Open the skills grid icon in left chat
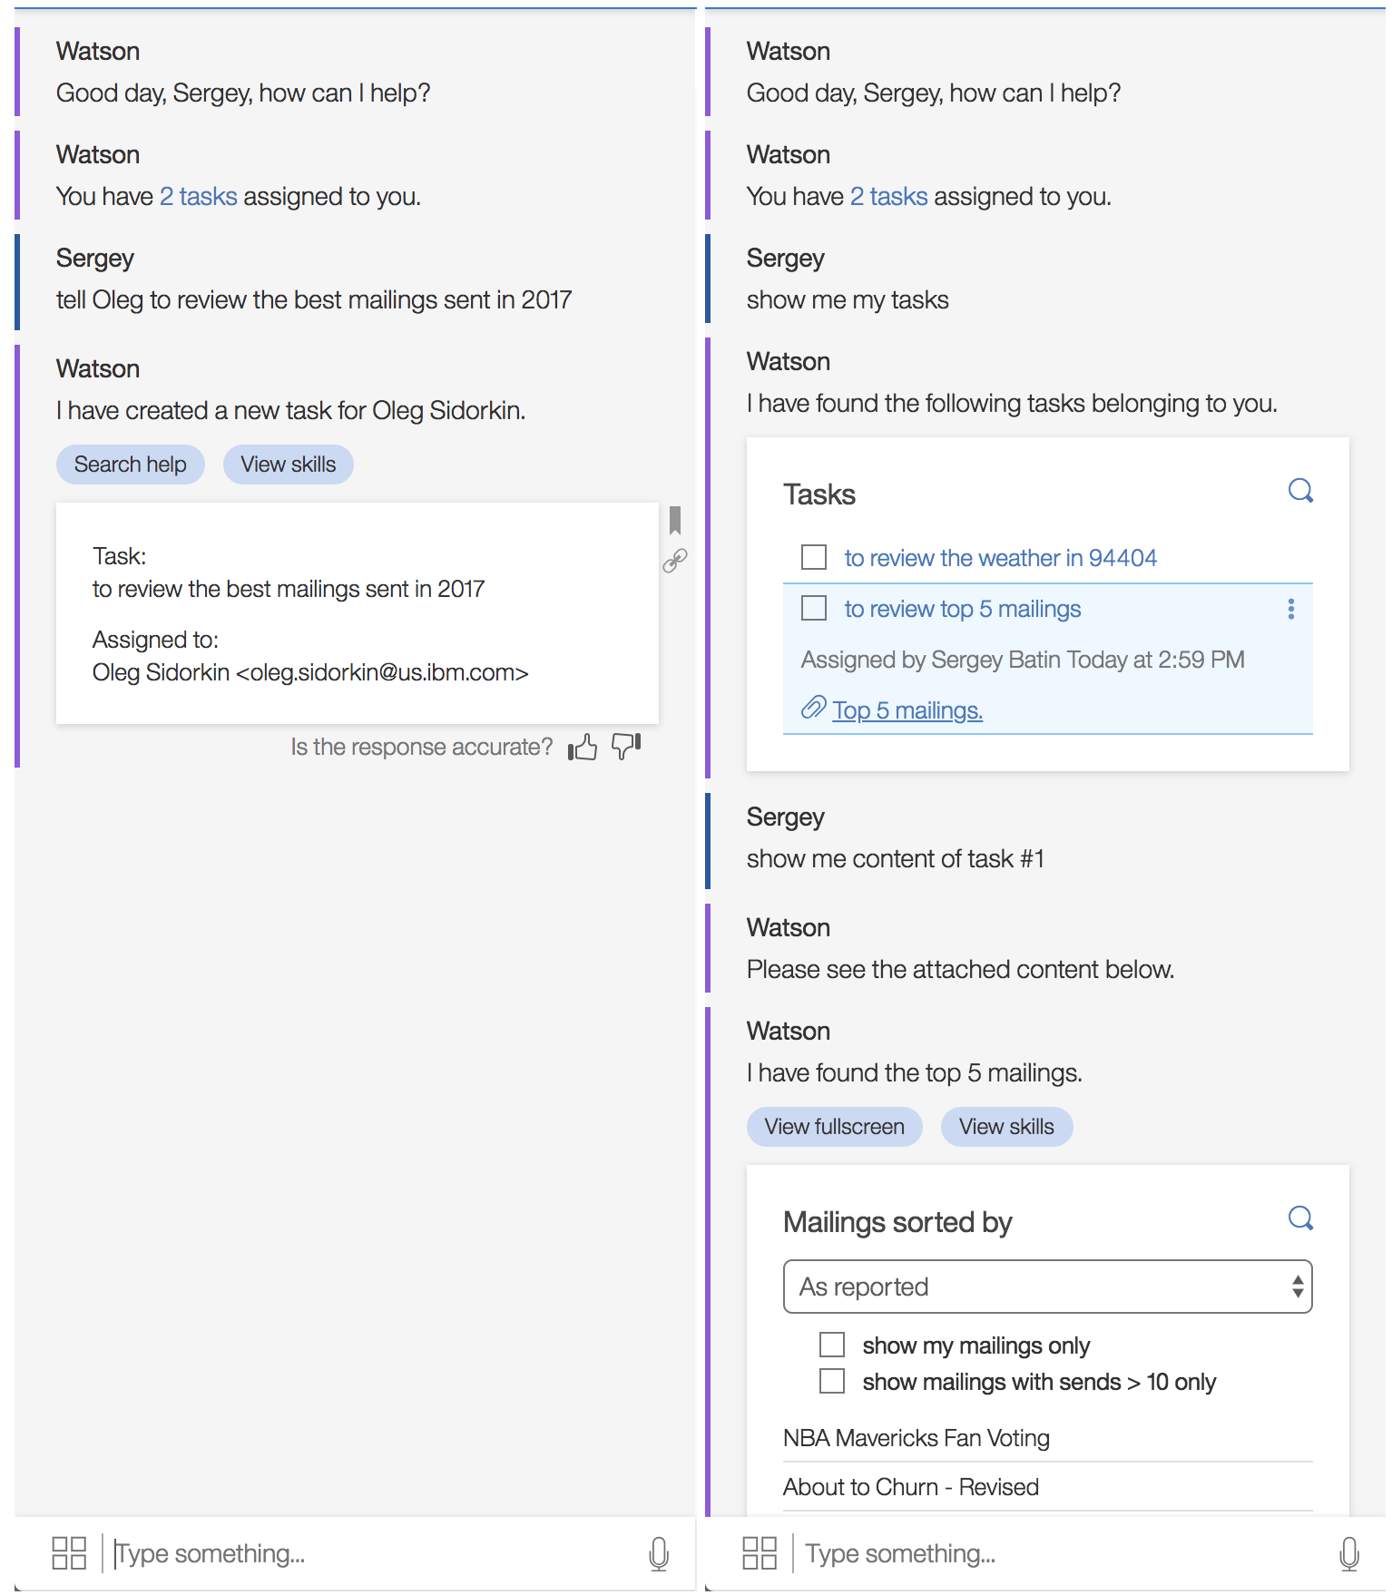Viewport: 1392px width, 1595px height. pos(69,1552)
